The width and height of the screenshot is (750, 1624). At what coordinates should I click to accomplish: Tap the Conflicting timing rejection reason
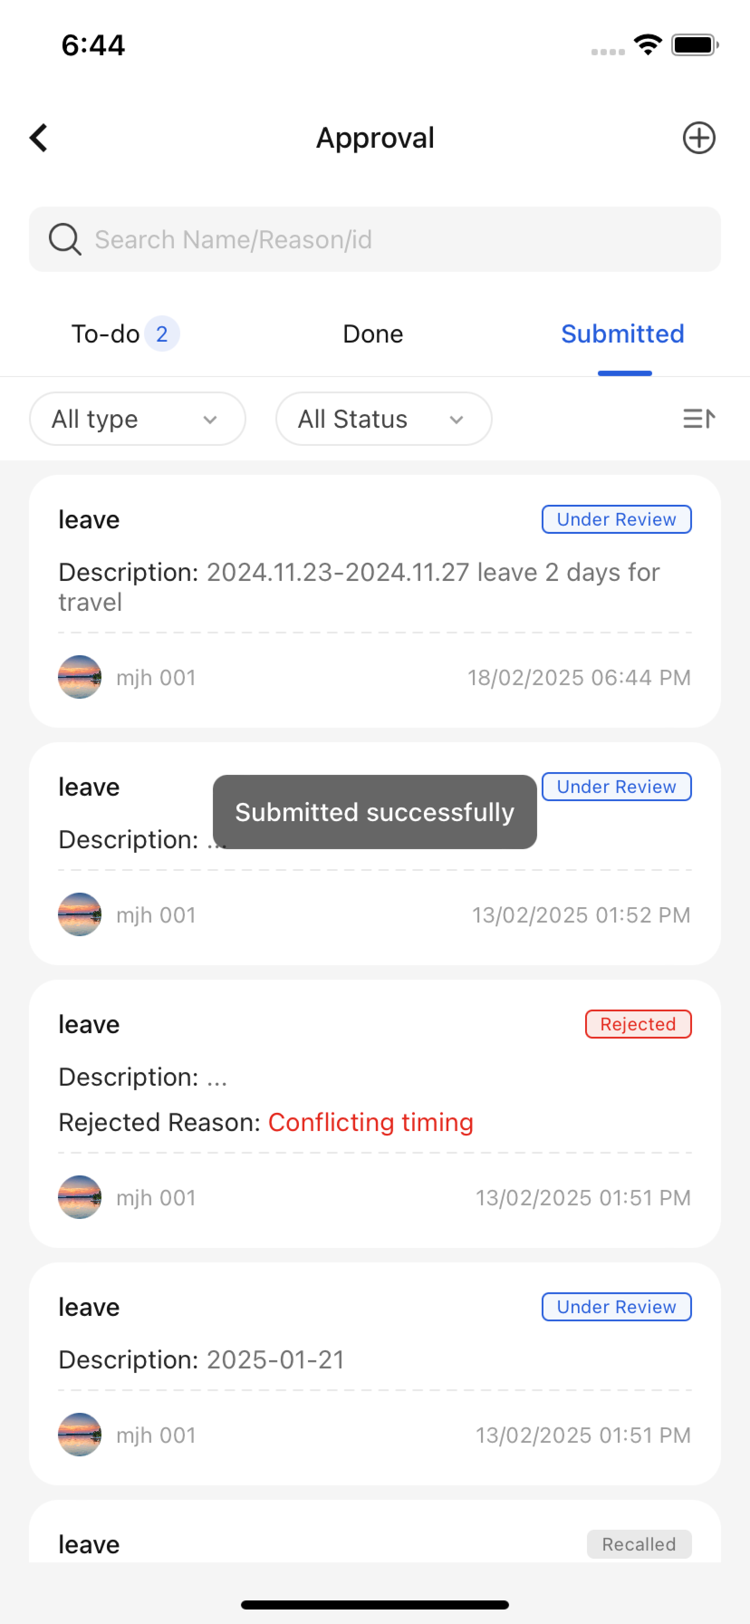pos(370,1122)
